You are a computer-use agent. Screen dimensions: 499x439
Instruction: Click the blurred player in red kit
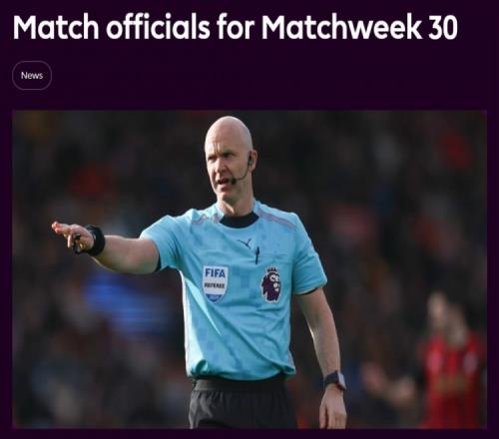[x=451, y=360]
